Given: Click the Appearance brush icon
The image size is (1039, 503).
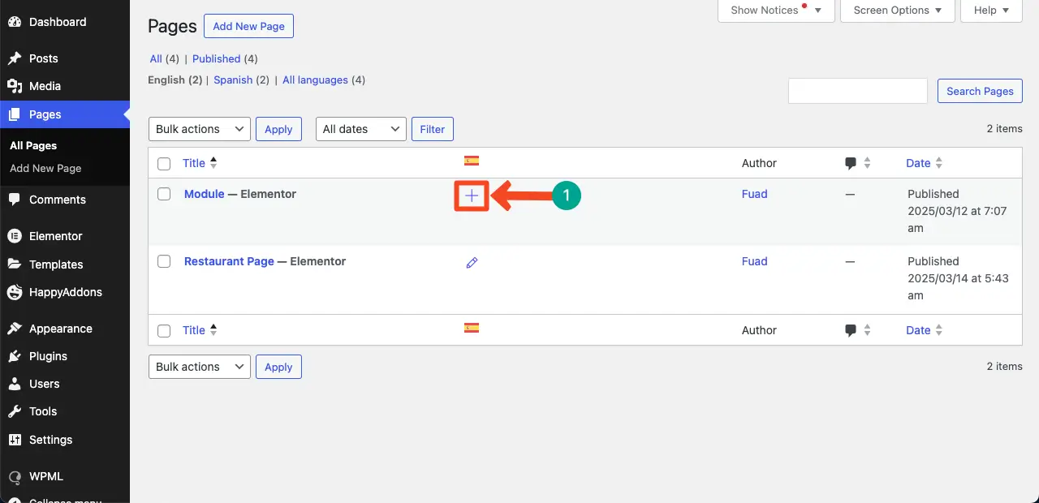Looking at the screenshot, I should (15, 329).
